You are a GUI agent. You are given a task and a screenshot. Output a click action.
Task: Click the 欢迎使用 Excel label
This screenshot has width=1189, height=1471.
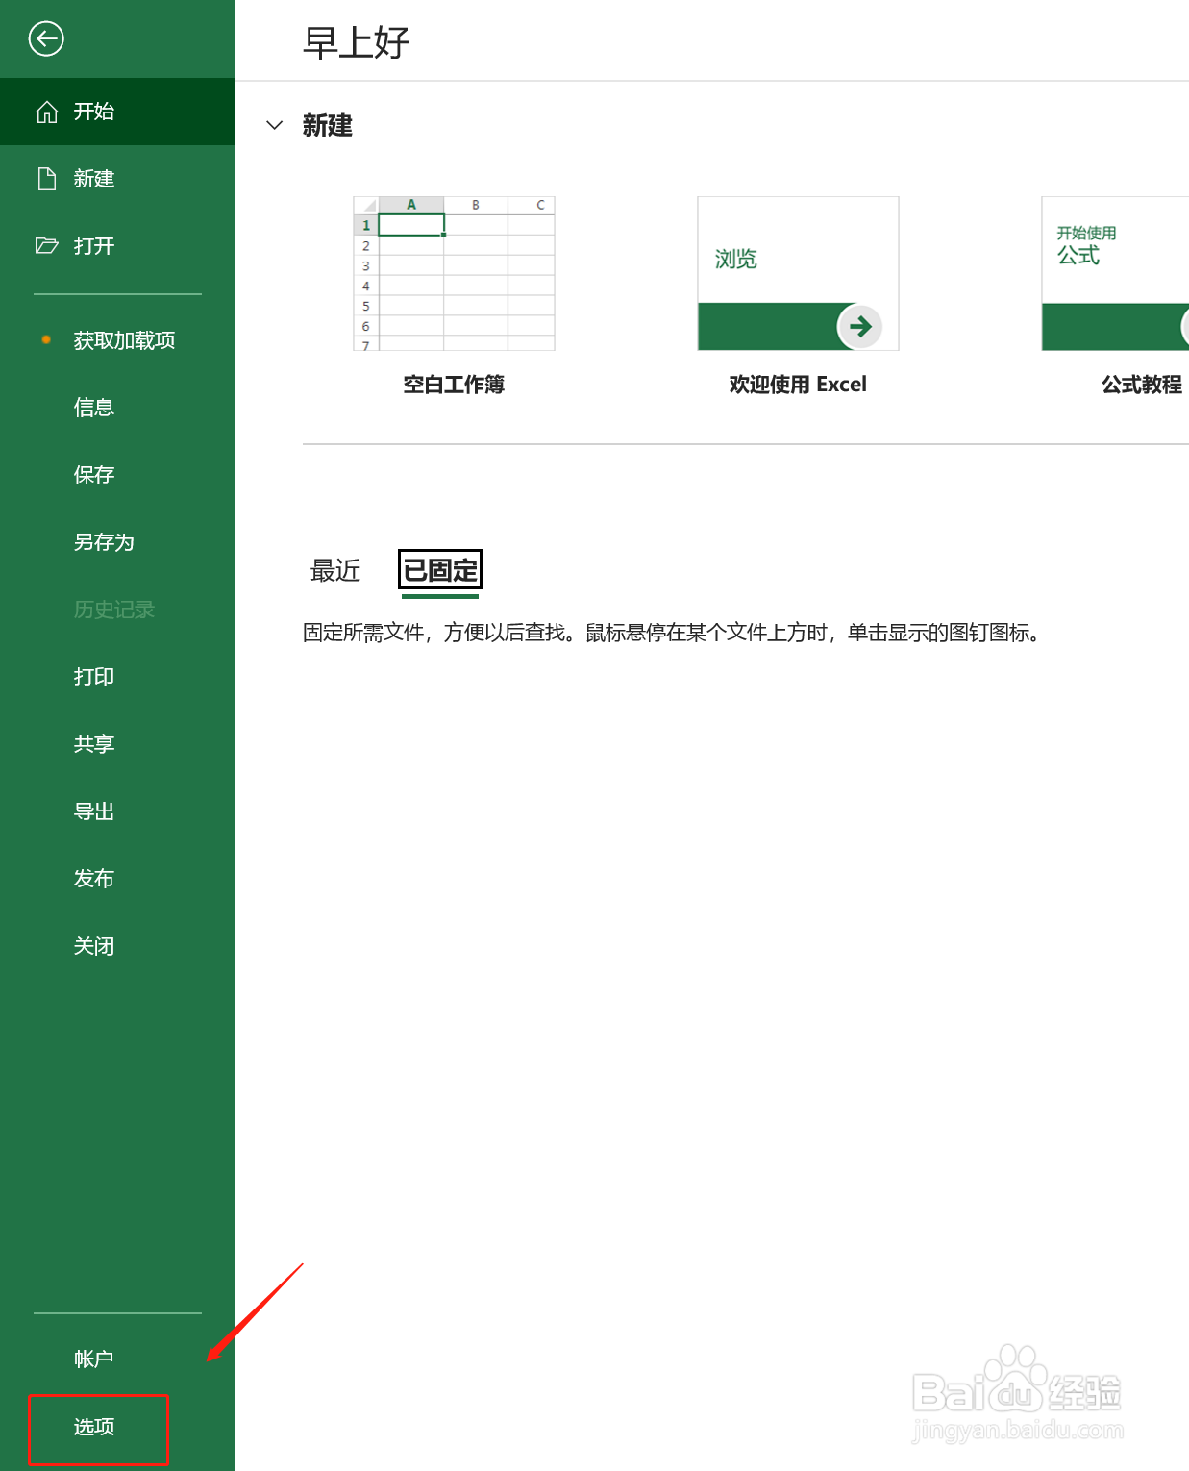[x=798, y=385]
